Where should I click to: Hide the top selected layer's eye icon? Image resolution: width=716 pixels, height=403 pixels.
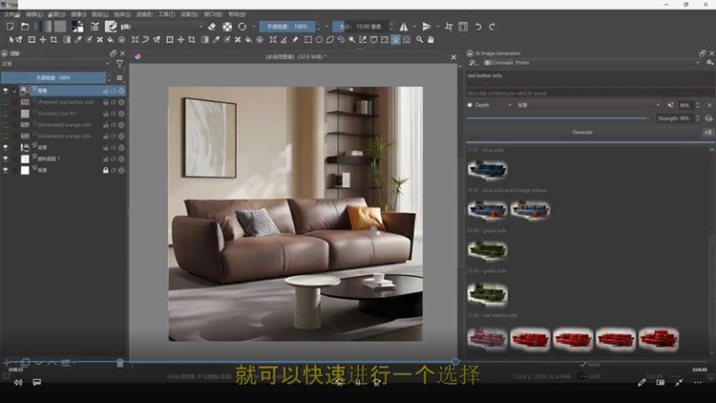click(7, 90)
